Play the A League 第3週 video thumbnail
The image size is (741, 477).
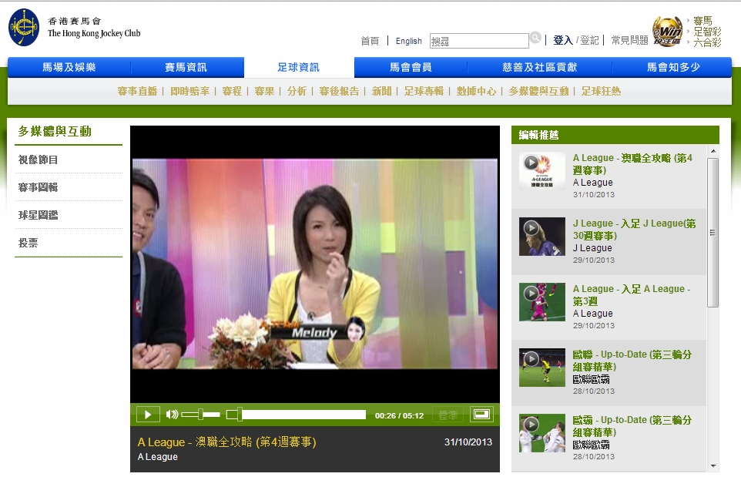click(x=541, y=302)
